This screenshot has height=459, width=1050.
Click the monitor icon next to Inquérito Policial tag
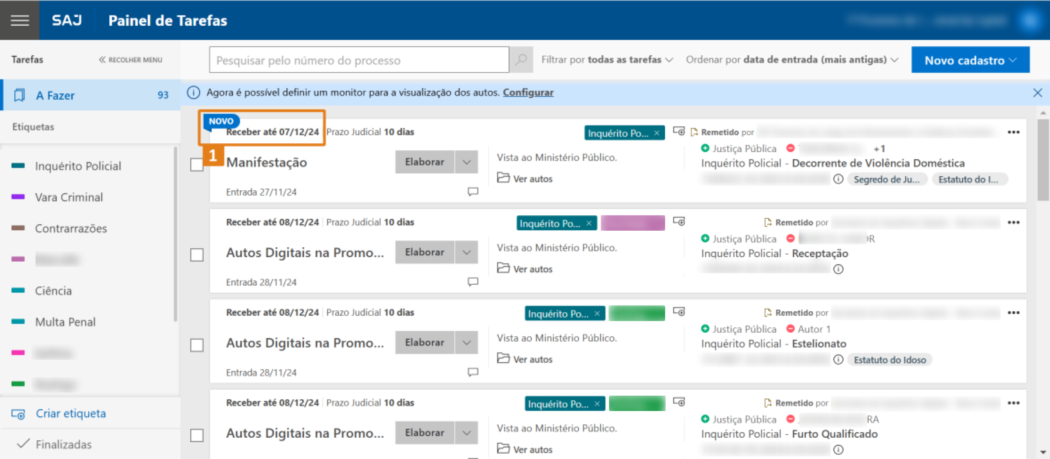click(x=679, y=131)
